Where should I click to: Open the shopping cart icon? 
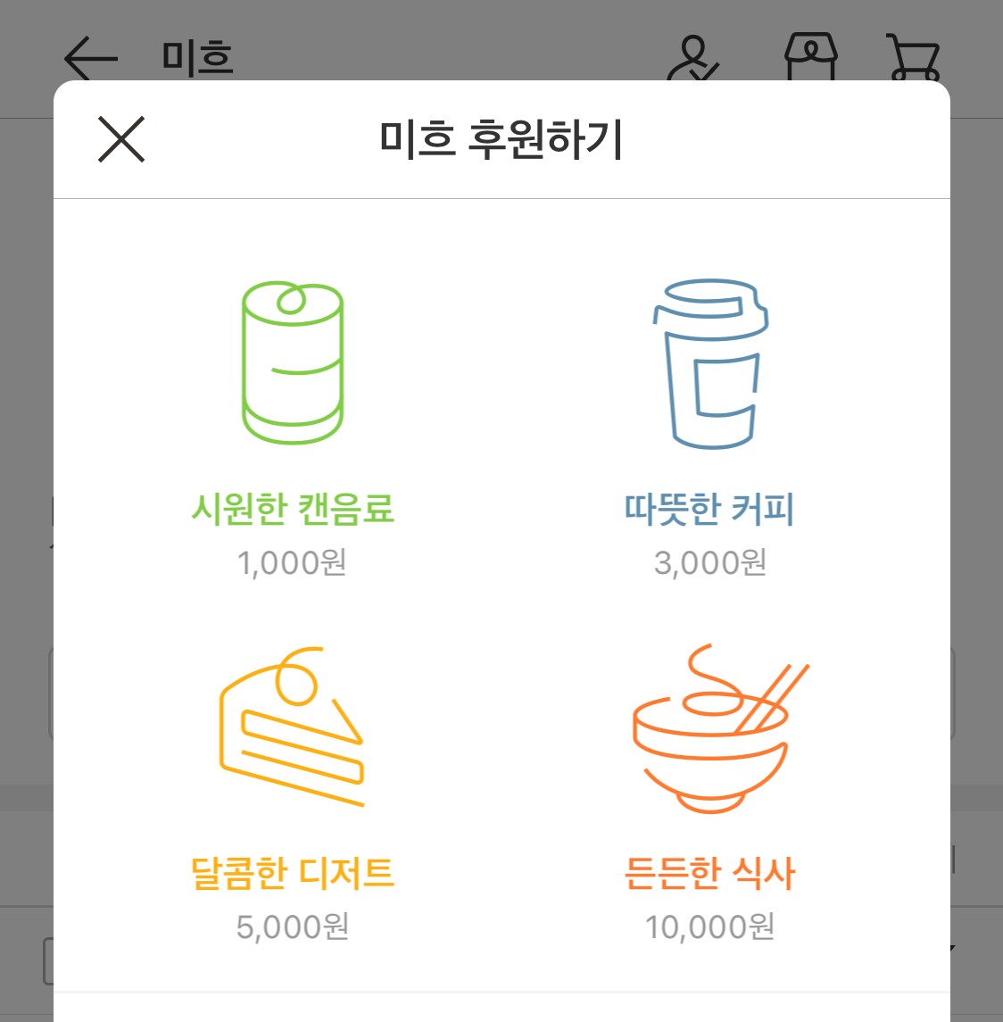pyautogui.click(x=914, y=57)
